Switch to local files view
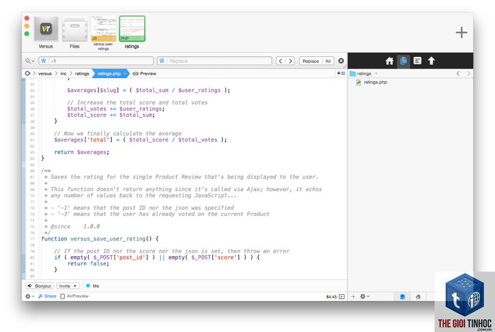The height and width of the screenshot is (332, 495). [403, 296]
